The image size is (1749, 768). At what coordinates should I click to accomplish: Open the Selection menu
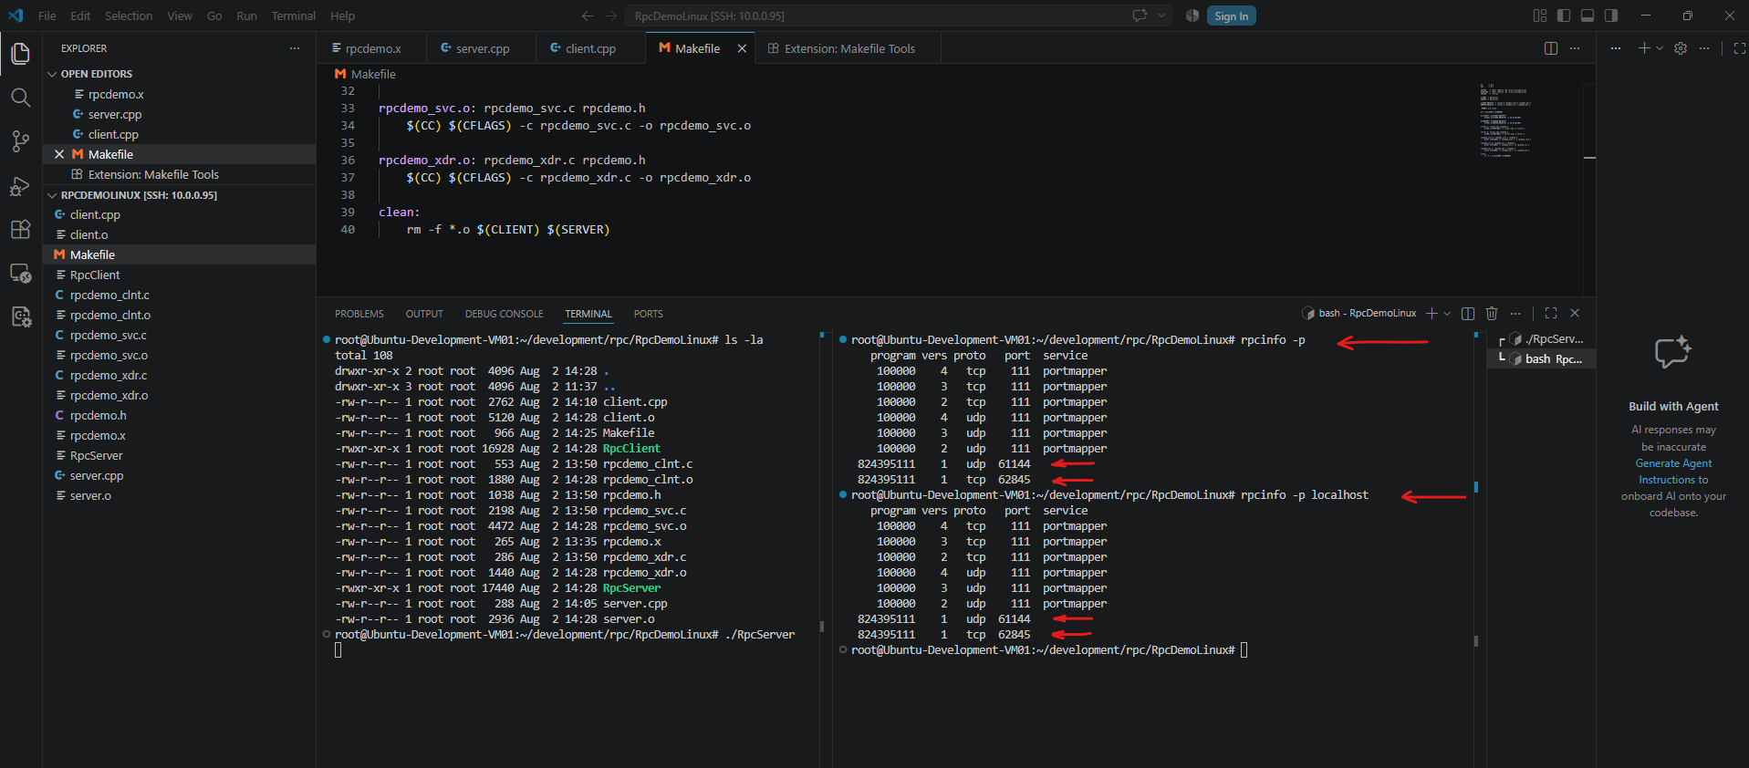click(129, 16)
